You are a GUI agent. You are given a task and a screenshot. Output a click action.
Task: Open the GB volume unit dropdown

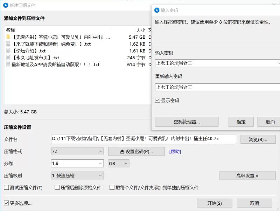click(119, 163)
